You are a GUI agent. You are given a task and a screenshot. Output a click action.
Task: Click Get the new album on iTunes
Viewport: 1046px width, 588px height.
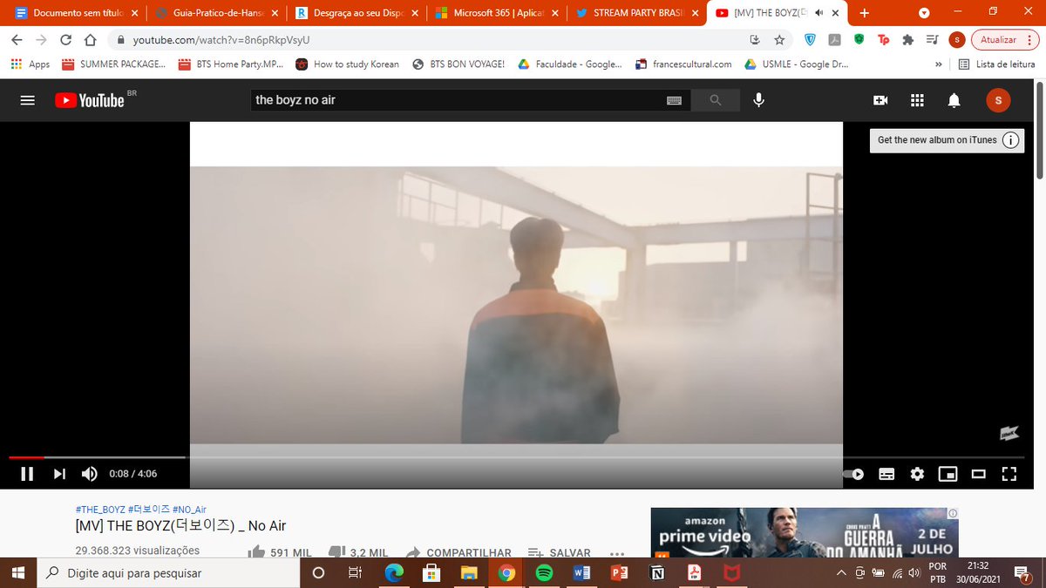click(937, 140)
